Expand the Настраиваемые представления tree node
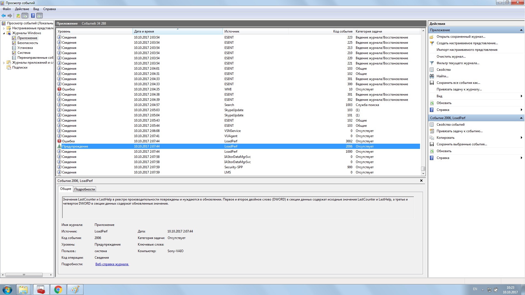 (4, 28)
